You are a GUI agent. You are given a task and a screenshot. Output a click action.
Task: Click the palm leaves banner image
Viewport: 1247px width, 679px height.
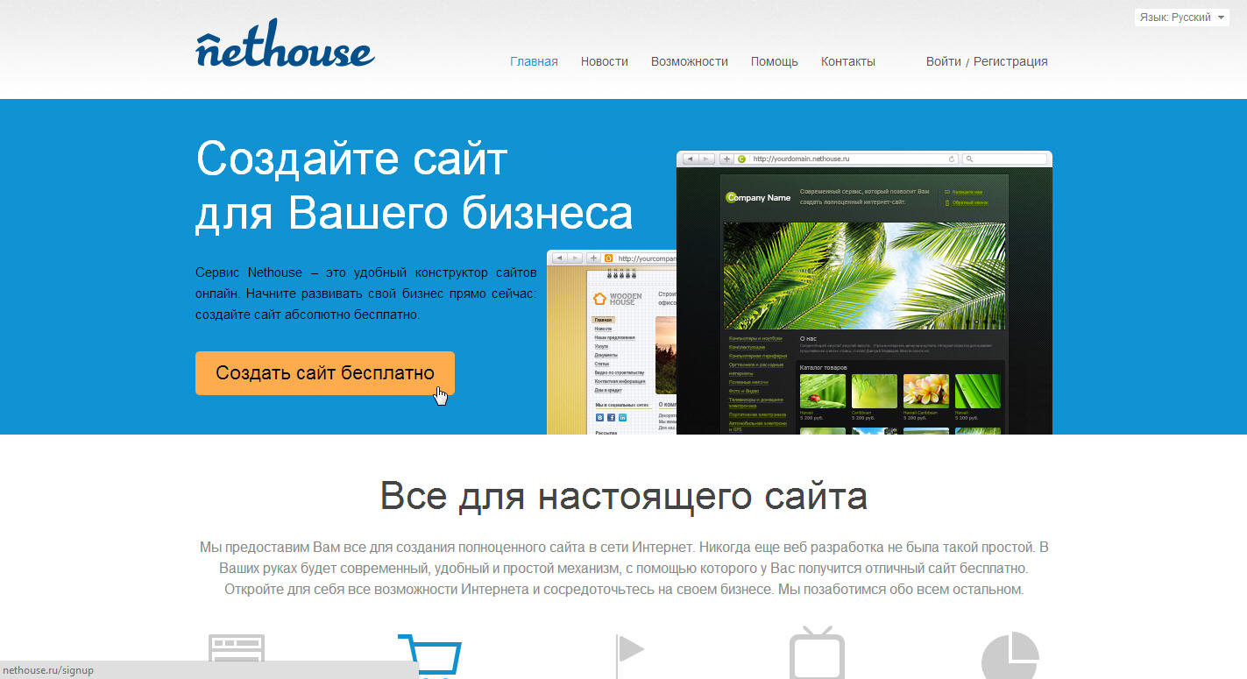click(864, 275)
